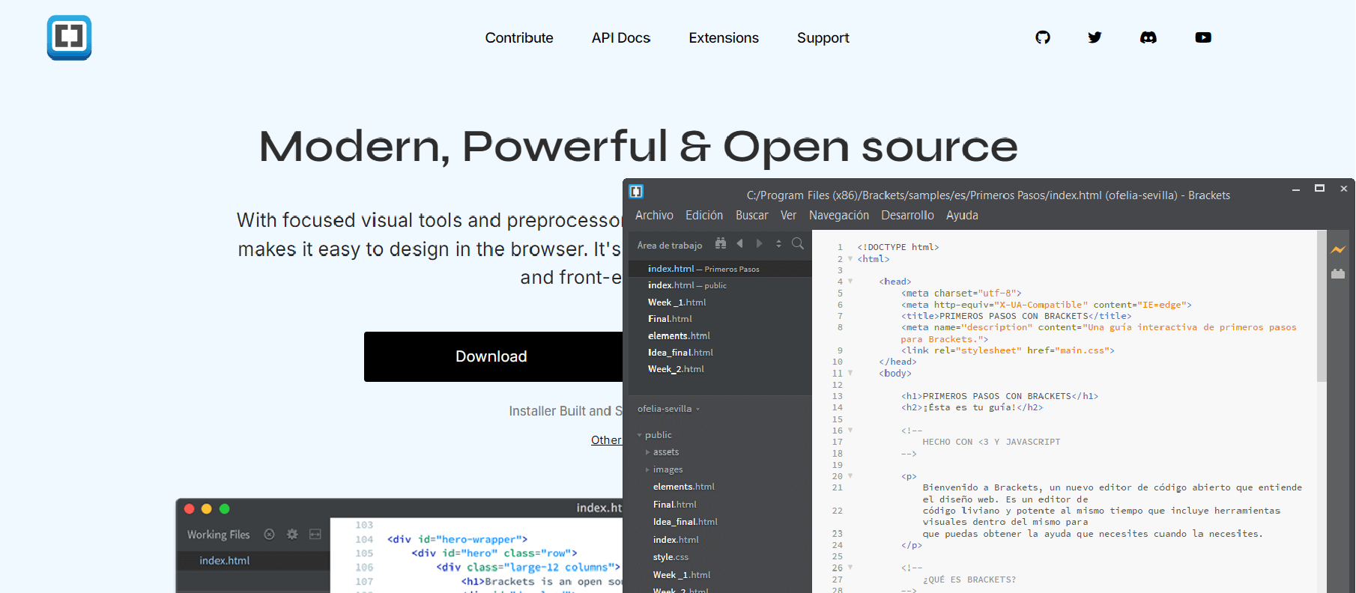Screen dimensions: 1356x593
Task: Open the API Docs link
Action: (621, 38)
